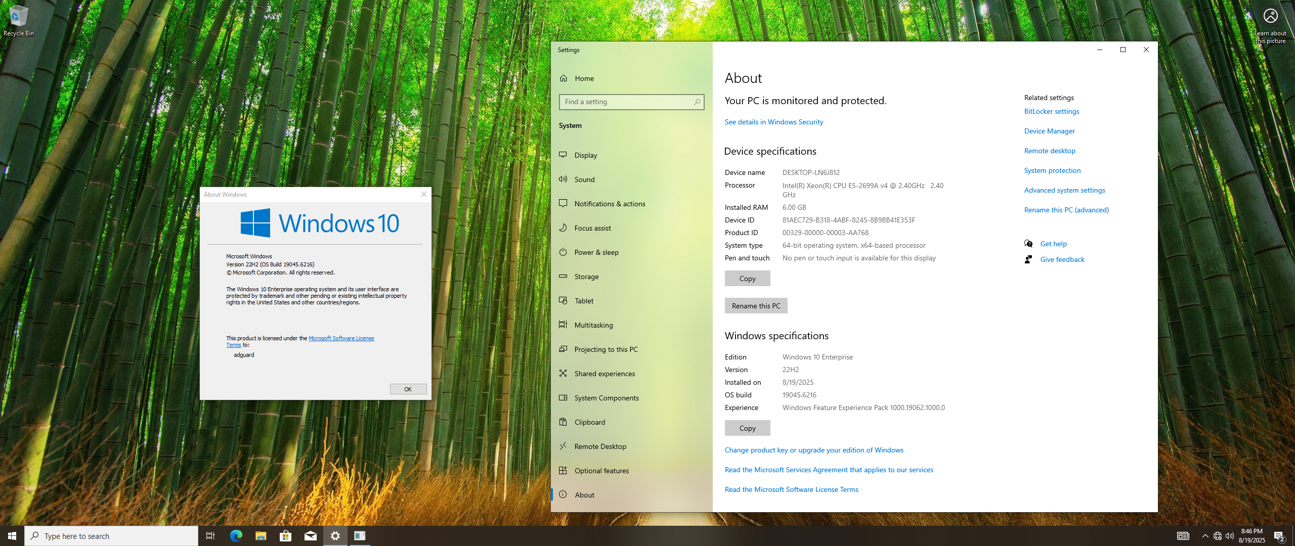Open File Explorer from taskbar
This screenshot has width=1295, height=546.
(x=261, y=536)
